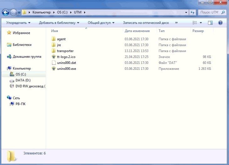Open Добавить в библиотеку menu
Screen dimensions: 229x165
(59, 23)
